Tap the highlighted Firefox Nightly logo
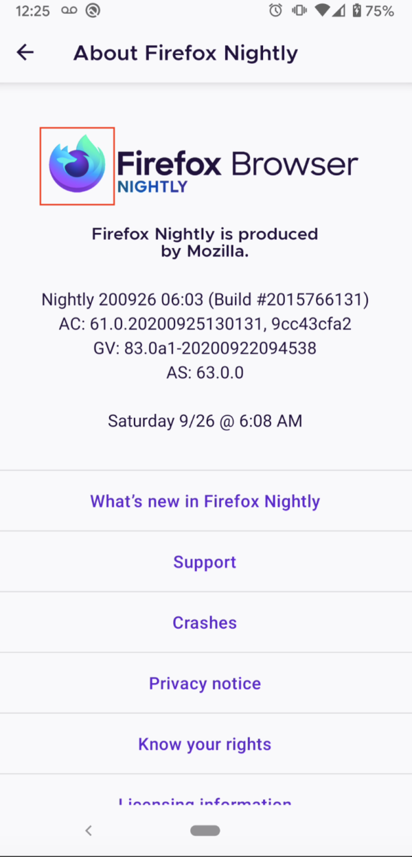Screen dimensions: 412x857 (x=77, y=166)
